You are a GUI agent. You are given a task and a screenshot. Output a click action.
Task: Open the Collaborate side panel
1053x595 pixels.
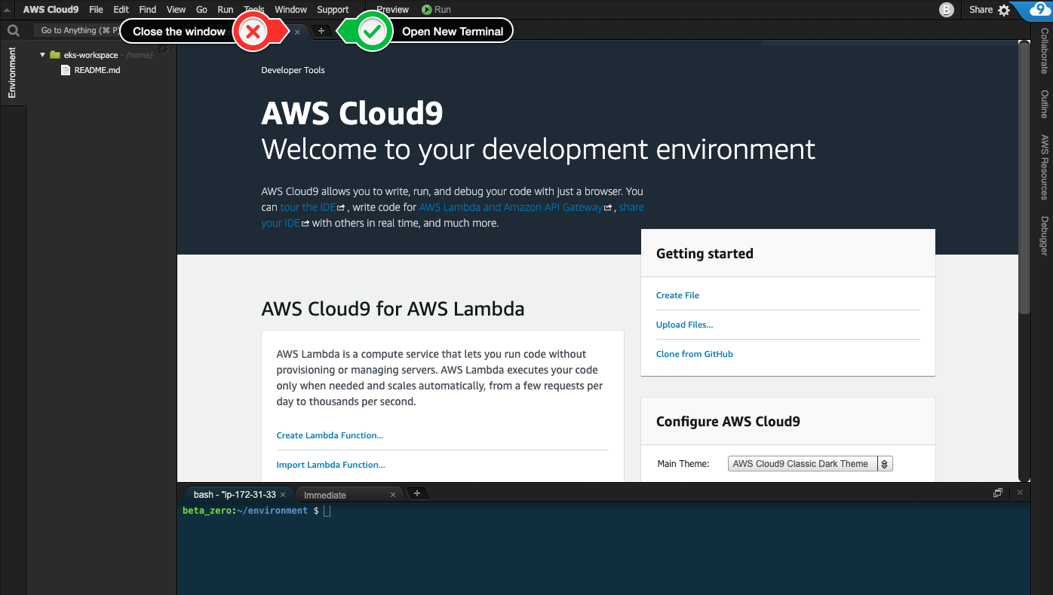[x=1044, y=51]
